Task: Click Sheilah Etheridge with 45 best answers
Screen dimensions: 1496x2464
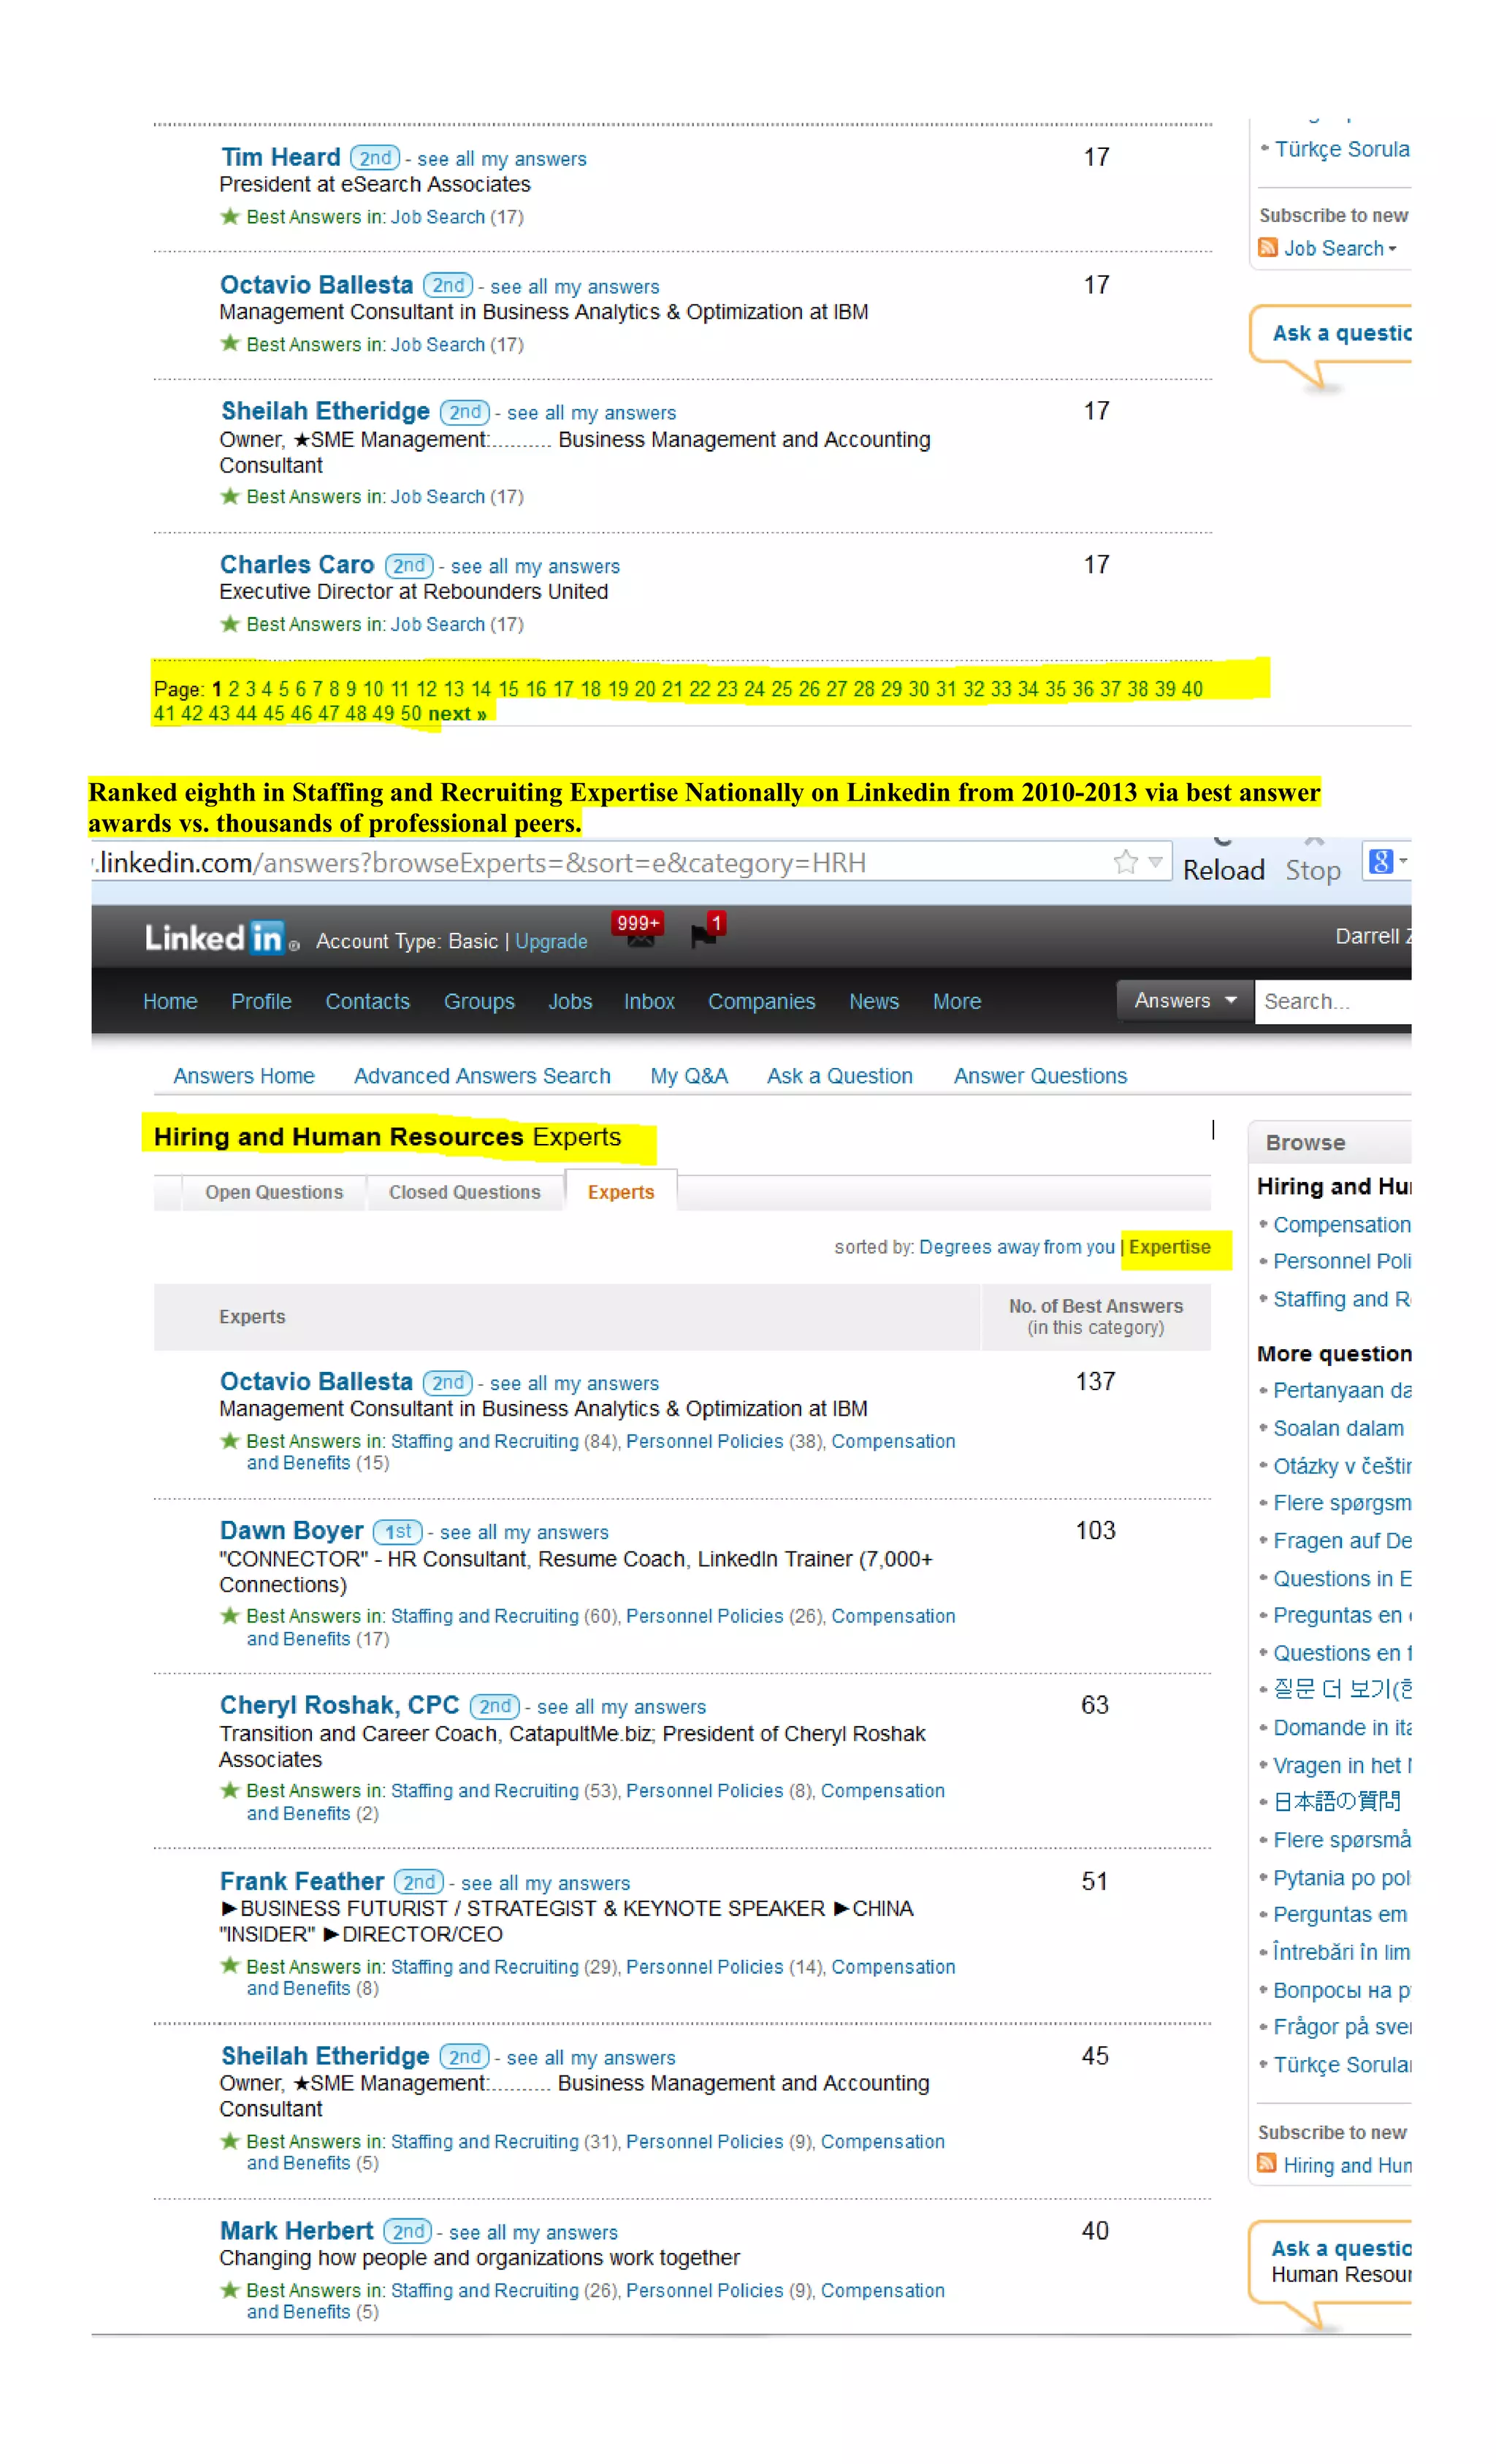Action: click(325, 2056)
